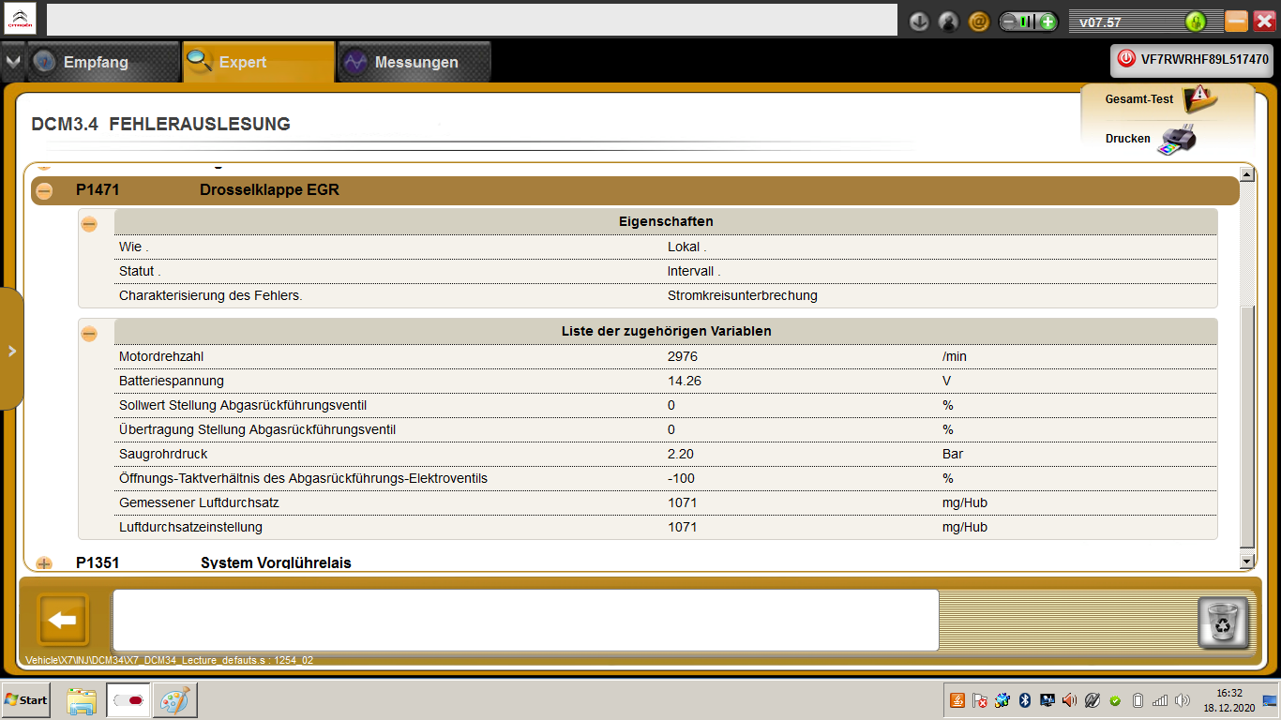Click the Gesamt-Test warning icon
This screenshot has width=1281, height=720.
(1199, 97)
